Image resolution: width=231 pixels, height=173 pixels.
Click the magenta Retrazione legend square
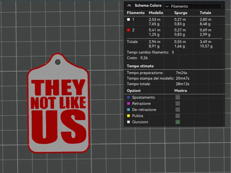point(129,104)
